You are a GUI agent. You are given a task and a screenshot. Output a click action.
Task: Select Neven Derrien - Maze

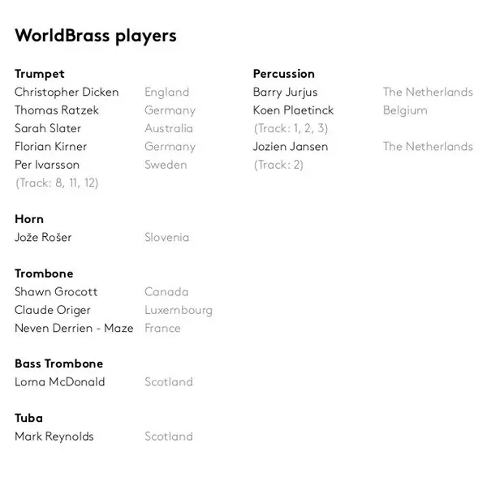point(74,329)
